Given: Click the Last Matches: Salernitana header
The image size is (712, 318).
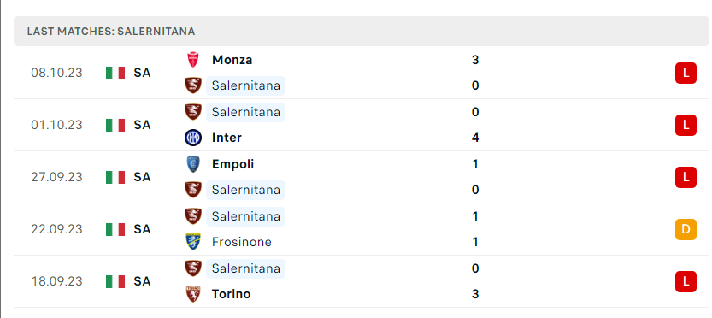Looking at the screenshot, I should pyautogui.click(x=111, y=32).
